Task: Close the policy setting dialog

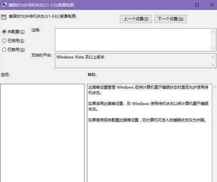Action: pos(211,5)
